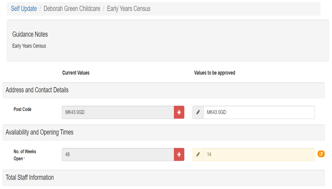The height and width of the screenshot is (189, 332).
Task: Go to Self Update breadcrumb link
Action: [x=24, y=8]
